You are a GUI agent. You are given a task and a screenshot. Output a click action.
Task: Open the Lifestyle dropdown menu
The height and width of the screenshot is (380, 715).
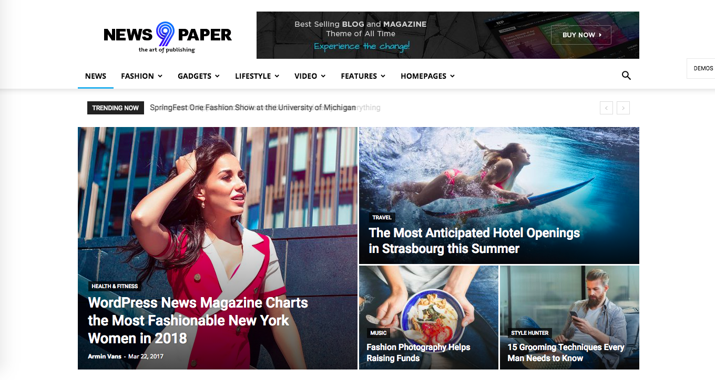[257, 76]
